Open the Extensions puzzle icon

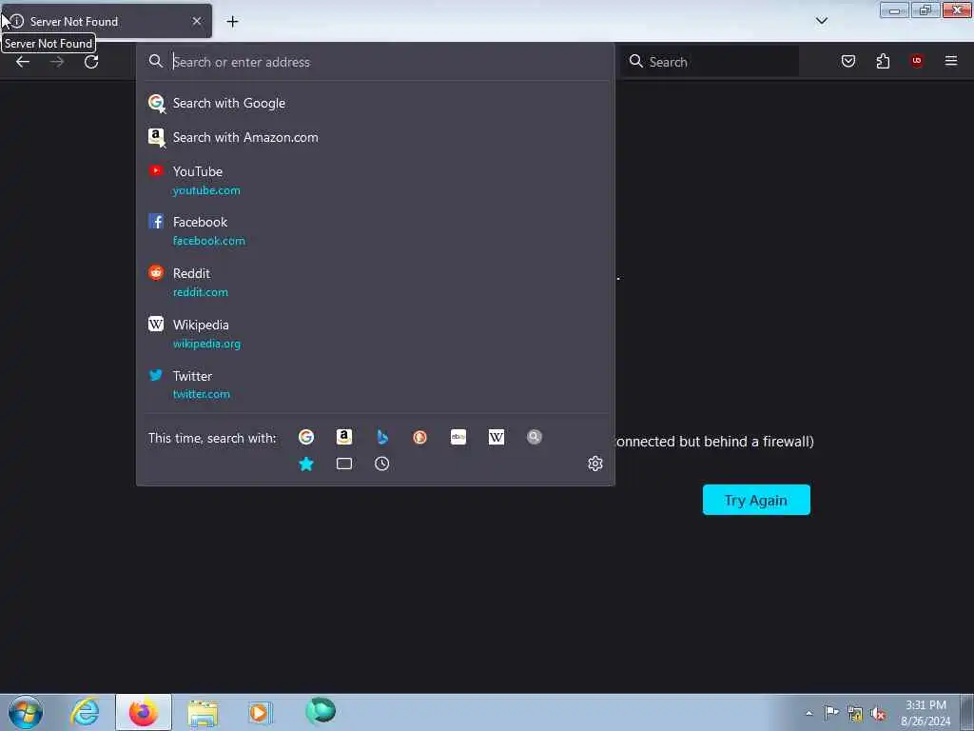(883, 61)
